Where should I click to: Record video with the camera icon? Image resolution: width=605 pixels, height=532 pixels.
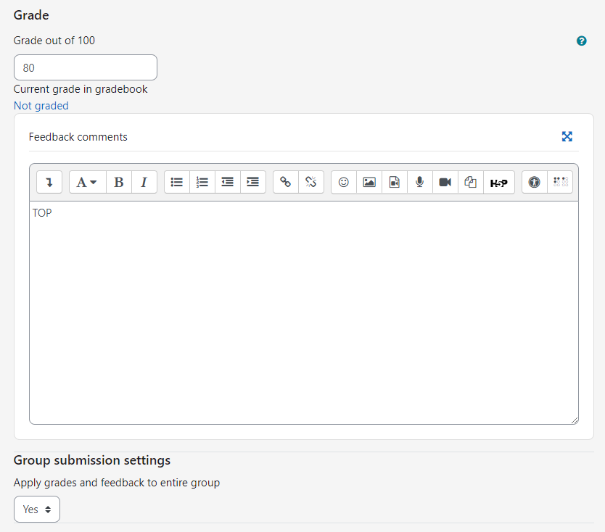pos(445,182)
